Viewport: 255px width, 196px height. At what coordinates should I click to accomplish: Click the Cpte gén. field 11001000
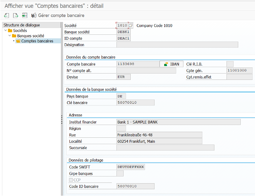click(x=237, y=71)
